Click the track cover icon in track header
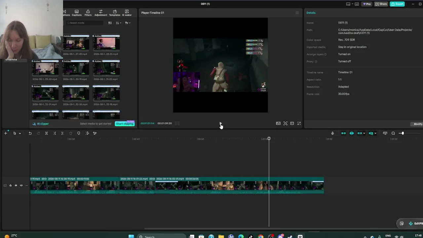Viewport: 423px width, 238px height. coord(5,185)
